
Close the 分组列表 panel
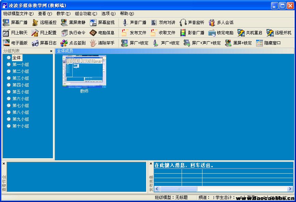click(51, 51)
